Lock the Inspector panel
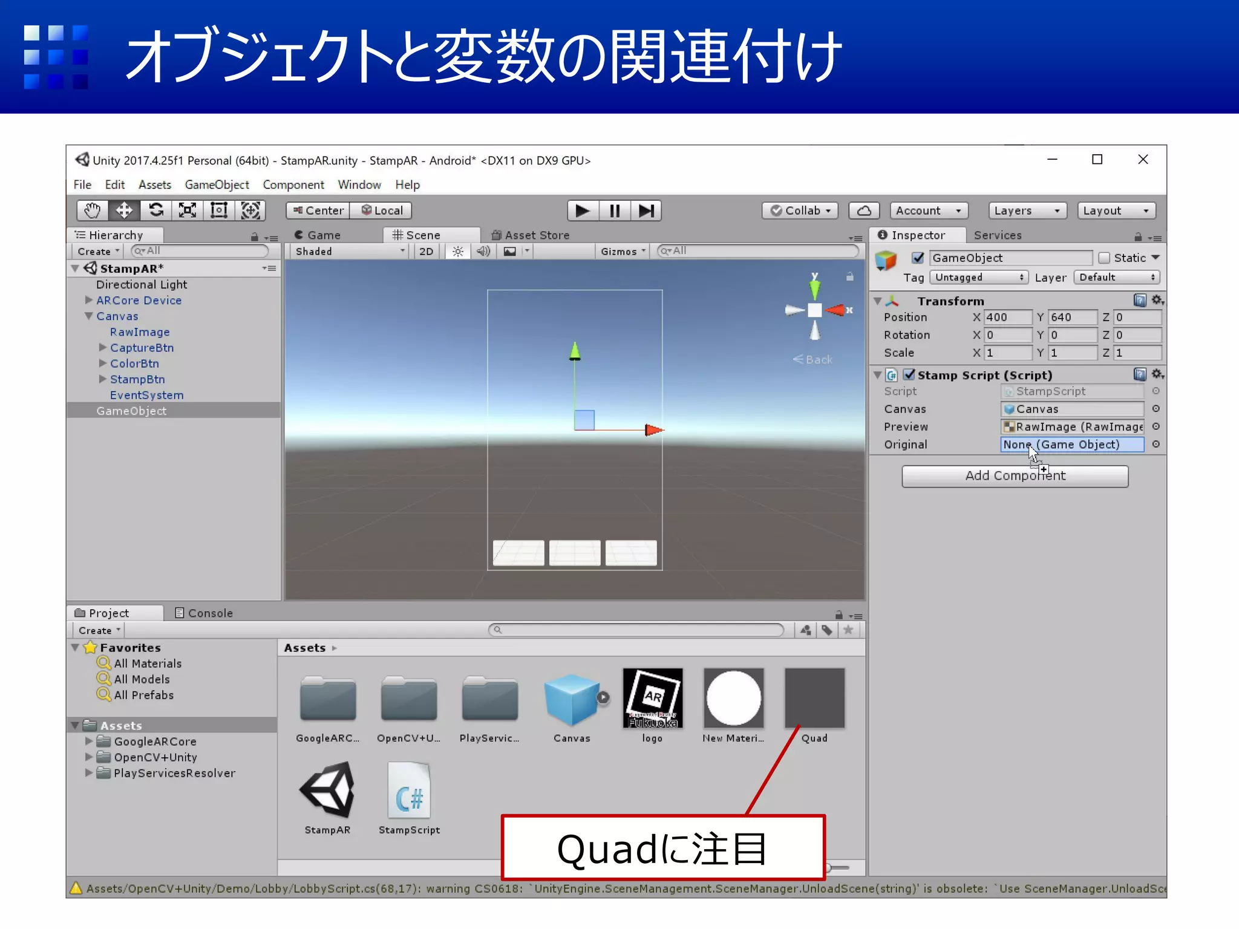Screen dimensions: 1239x929 (x=1138, y=236)
